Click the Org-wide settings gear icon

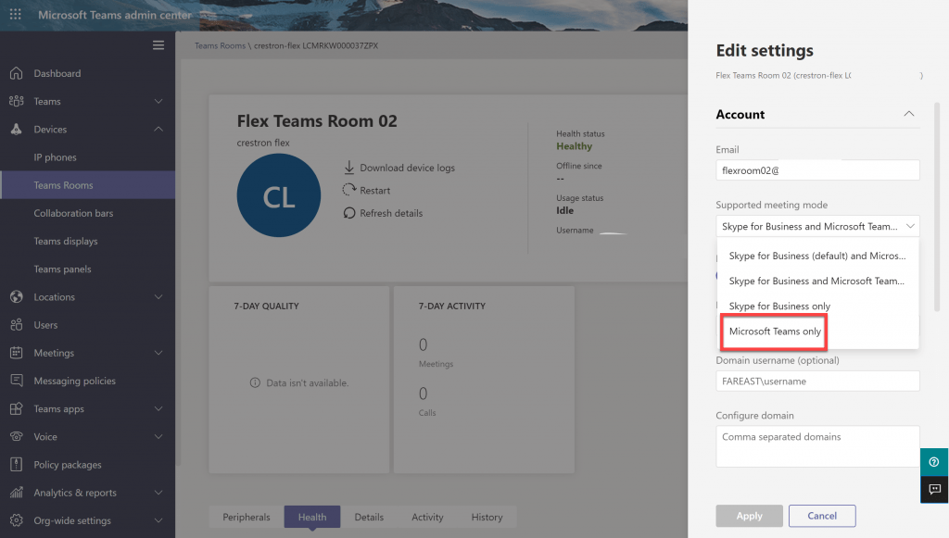click(x=17, y=519)
